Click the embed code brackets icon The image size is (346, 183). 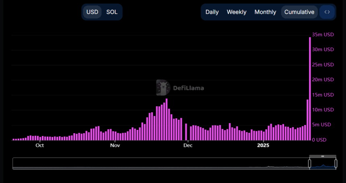click(x=327, y=12)
